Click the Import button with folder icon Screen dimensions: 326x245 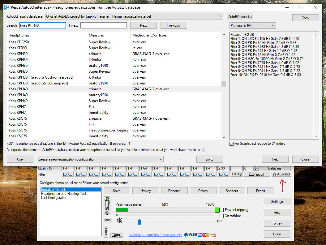257,174
